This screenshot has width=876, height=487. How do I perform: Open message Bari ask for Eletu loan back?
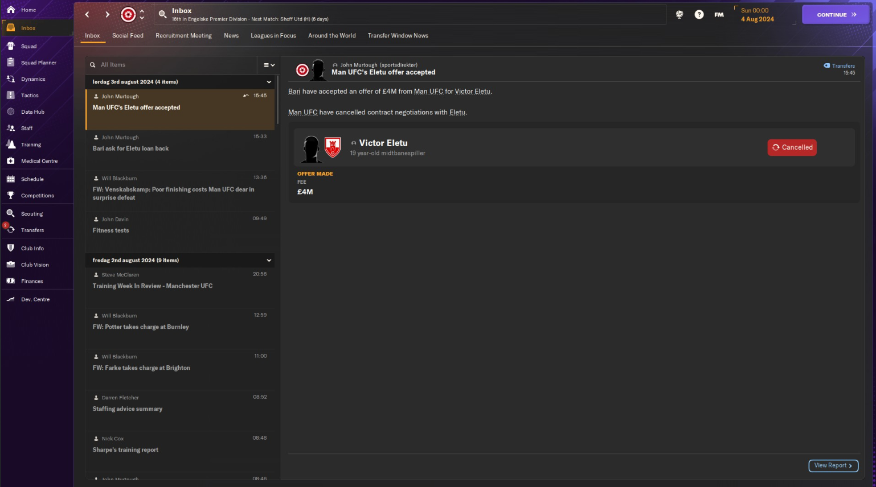click(180, 150)
